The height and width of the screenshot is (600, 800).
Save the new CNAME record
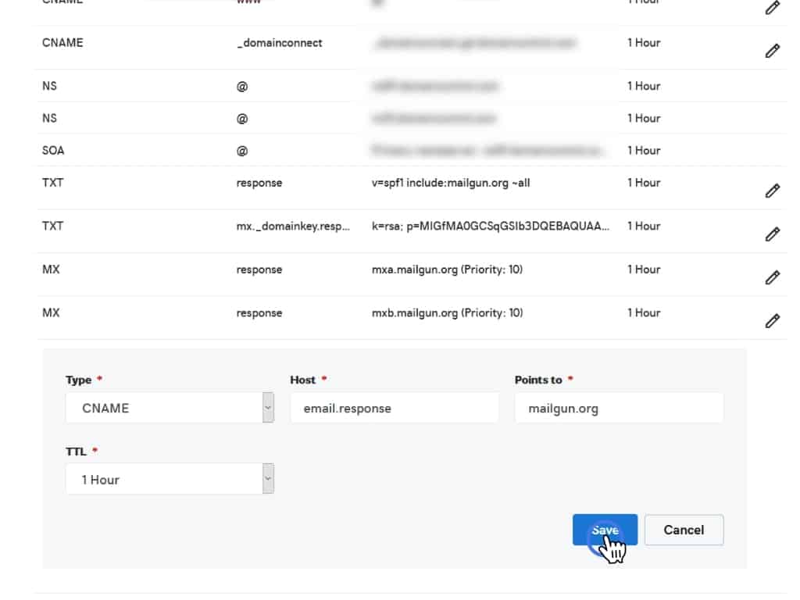point(605,530)
